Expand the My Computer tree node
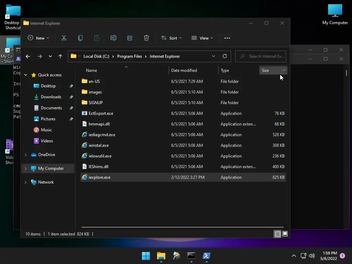This screenshot has width=352, height=264. pyautogui.click(x=25, y=168)
